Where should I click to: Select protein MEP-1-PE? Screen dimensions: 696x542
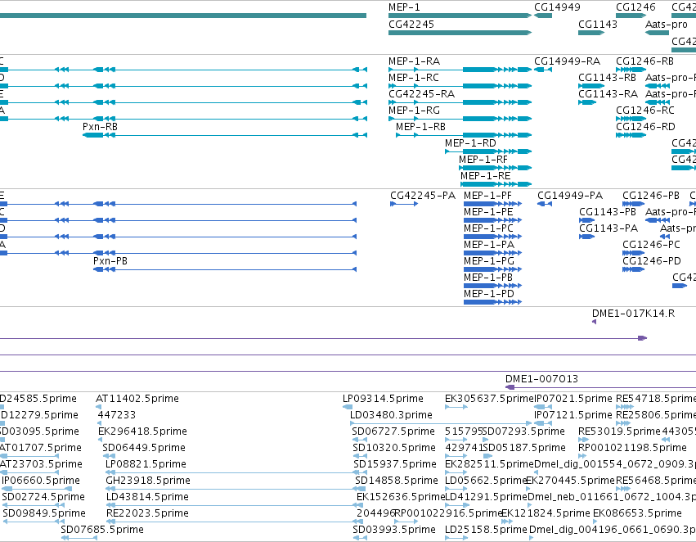pyautogui.click(x=492, y=220)
